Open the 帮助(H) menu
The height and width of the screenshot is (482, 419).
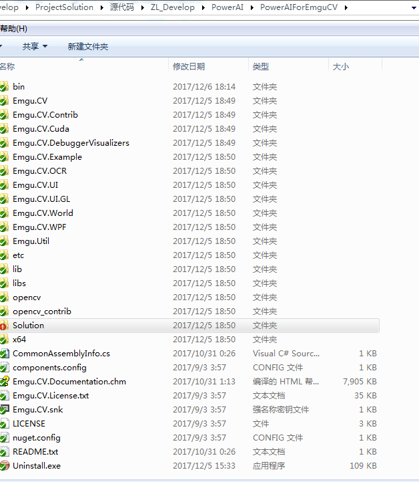coord(13,29)
